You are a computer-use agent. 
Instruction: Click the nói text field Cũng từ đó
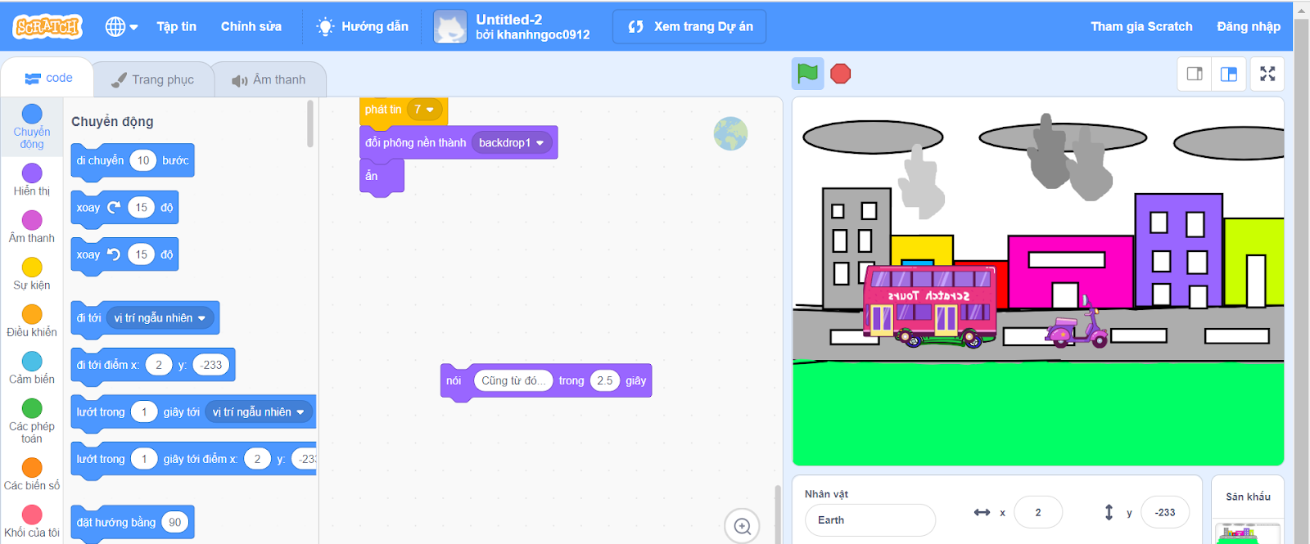click(x=513, y=381)
